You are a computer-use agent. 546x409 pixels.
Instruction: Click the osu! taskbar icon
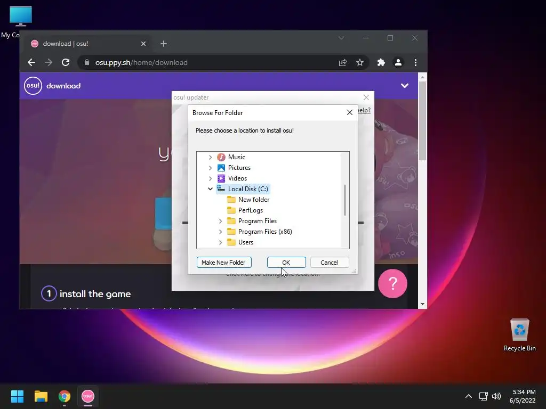pos(88,396)
